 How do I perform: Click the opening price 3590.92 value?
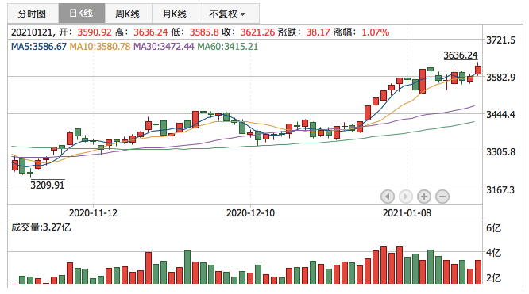pos(95,32)
